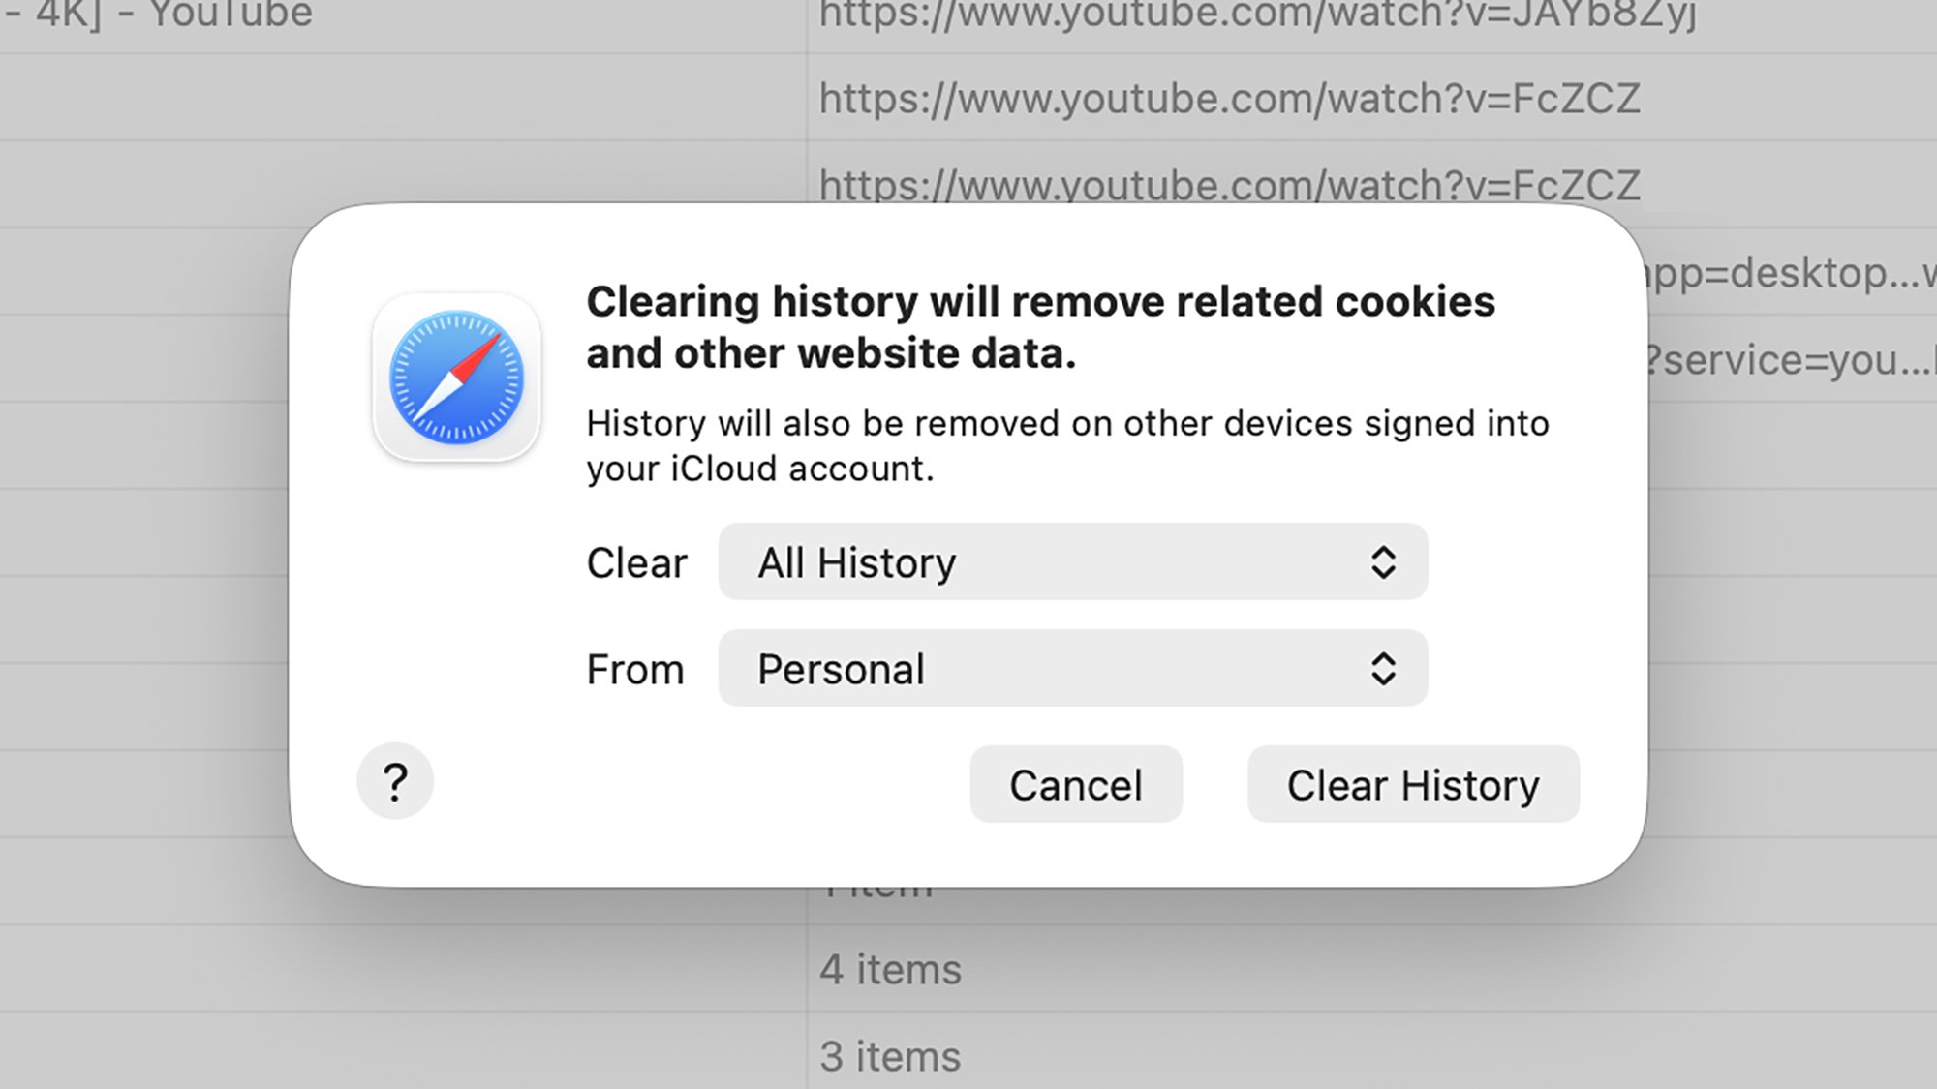This screenshot has height=1089, width=1937.
Task: Select the "3 items" history row
Action: [x=890, y=1056]
